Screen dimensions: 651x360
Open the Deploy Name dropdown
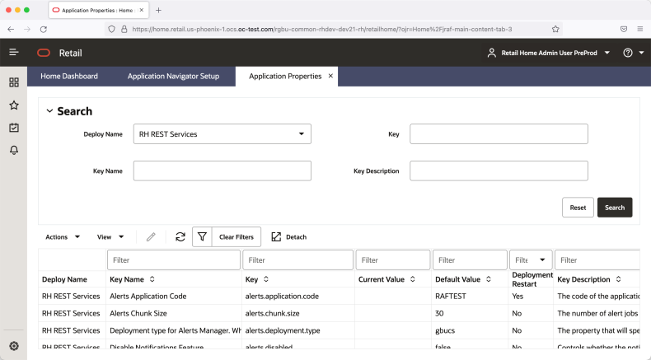(222, 133)
